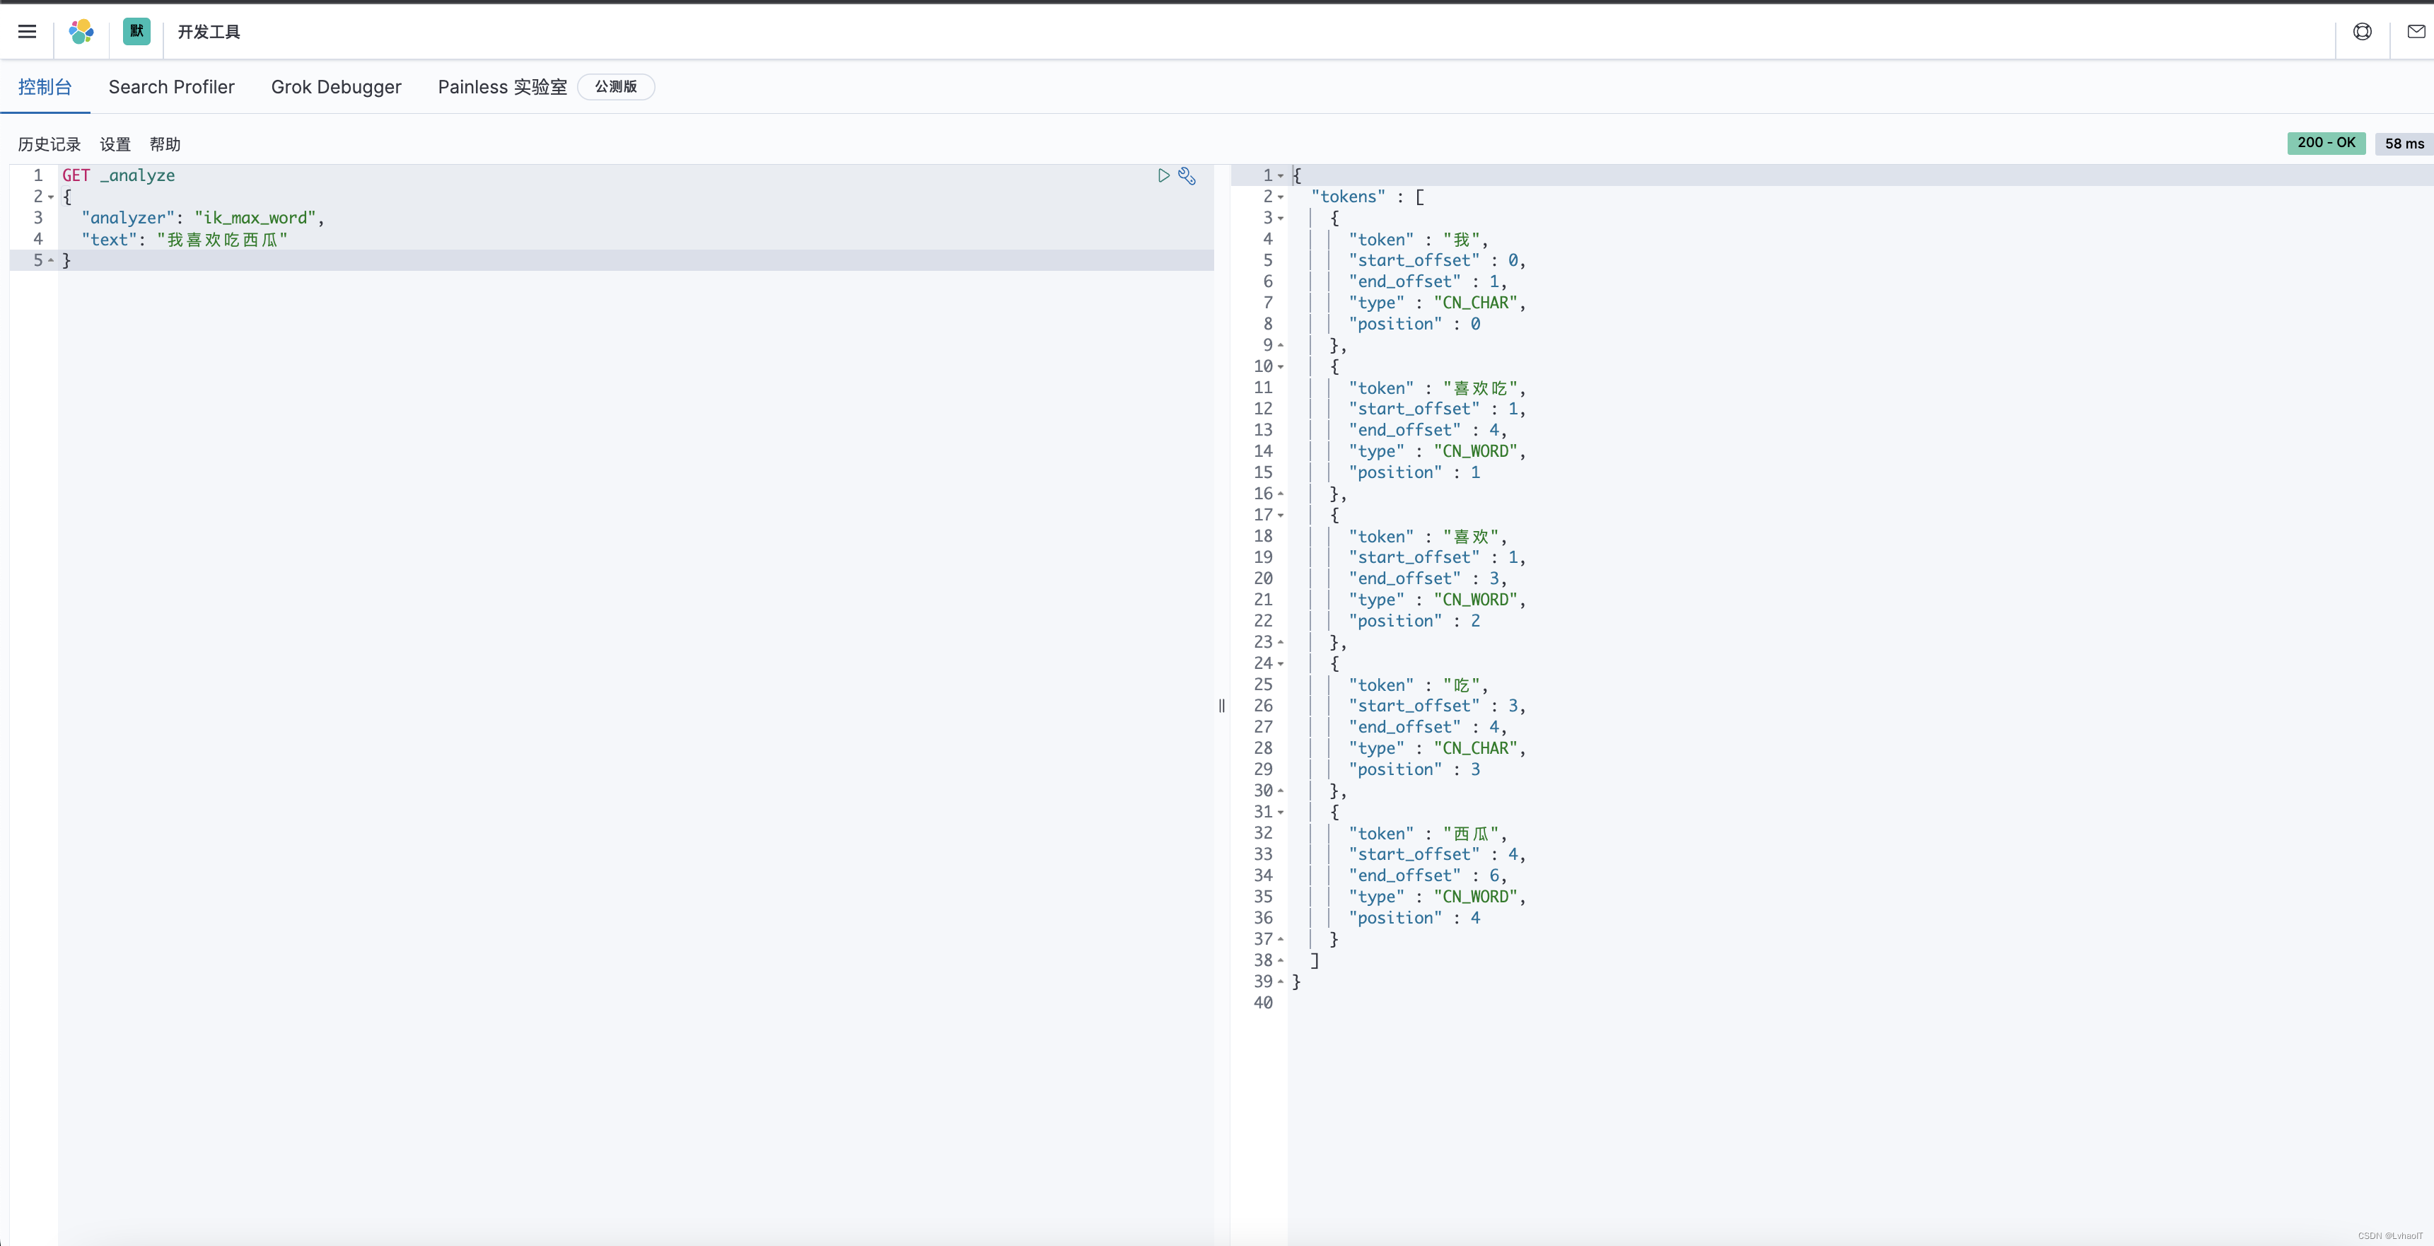The width and height of the screenshot is (2434, 1246).
Task: Click "position" : 4 in response
Action: [x=1414, y=918]
